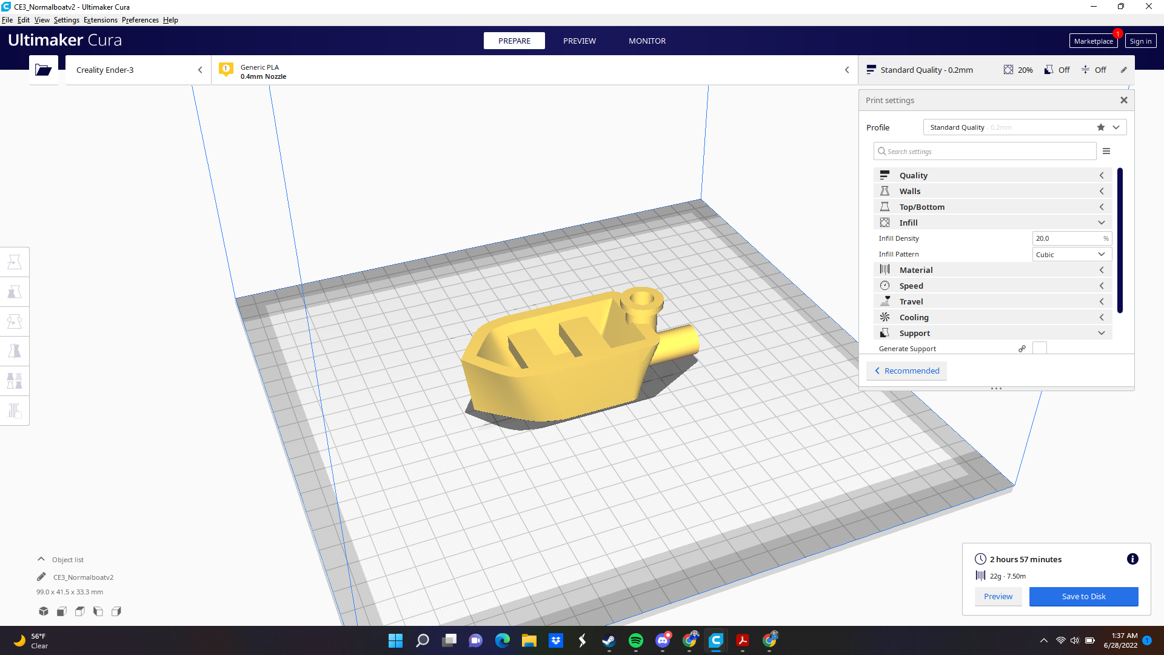The image size is (1164, 655).
Task: Switch to left side view icon
Action: click(98, 611)
